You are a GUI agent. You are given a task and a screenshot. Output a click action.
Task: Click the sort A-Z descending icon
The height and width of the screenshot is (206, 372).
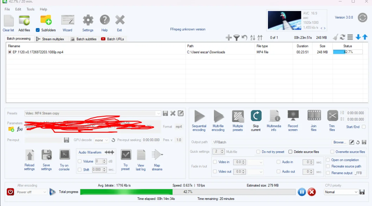253,38
